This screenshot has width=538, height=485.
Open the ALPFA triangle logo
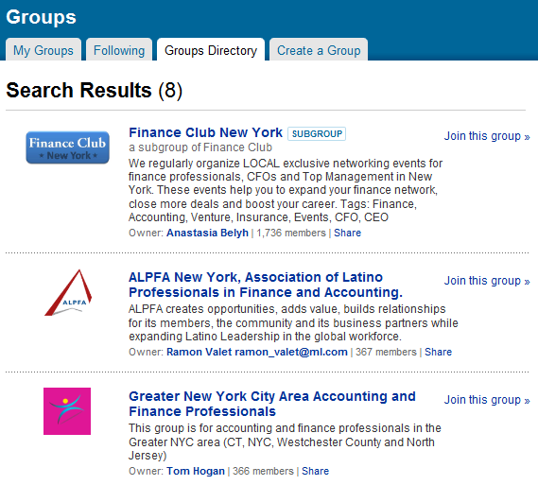tap(68, 292)
